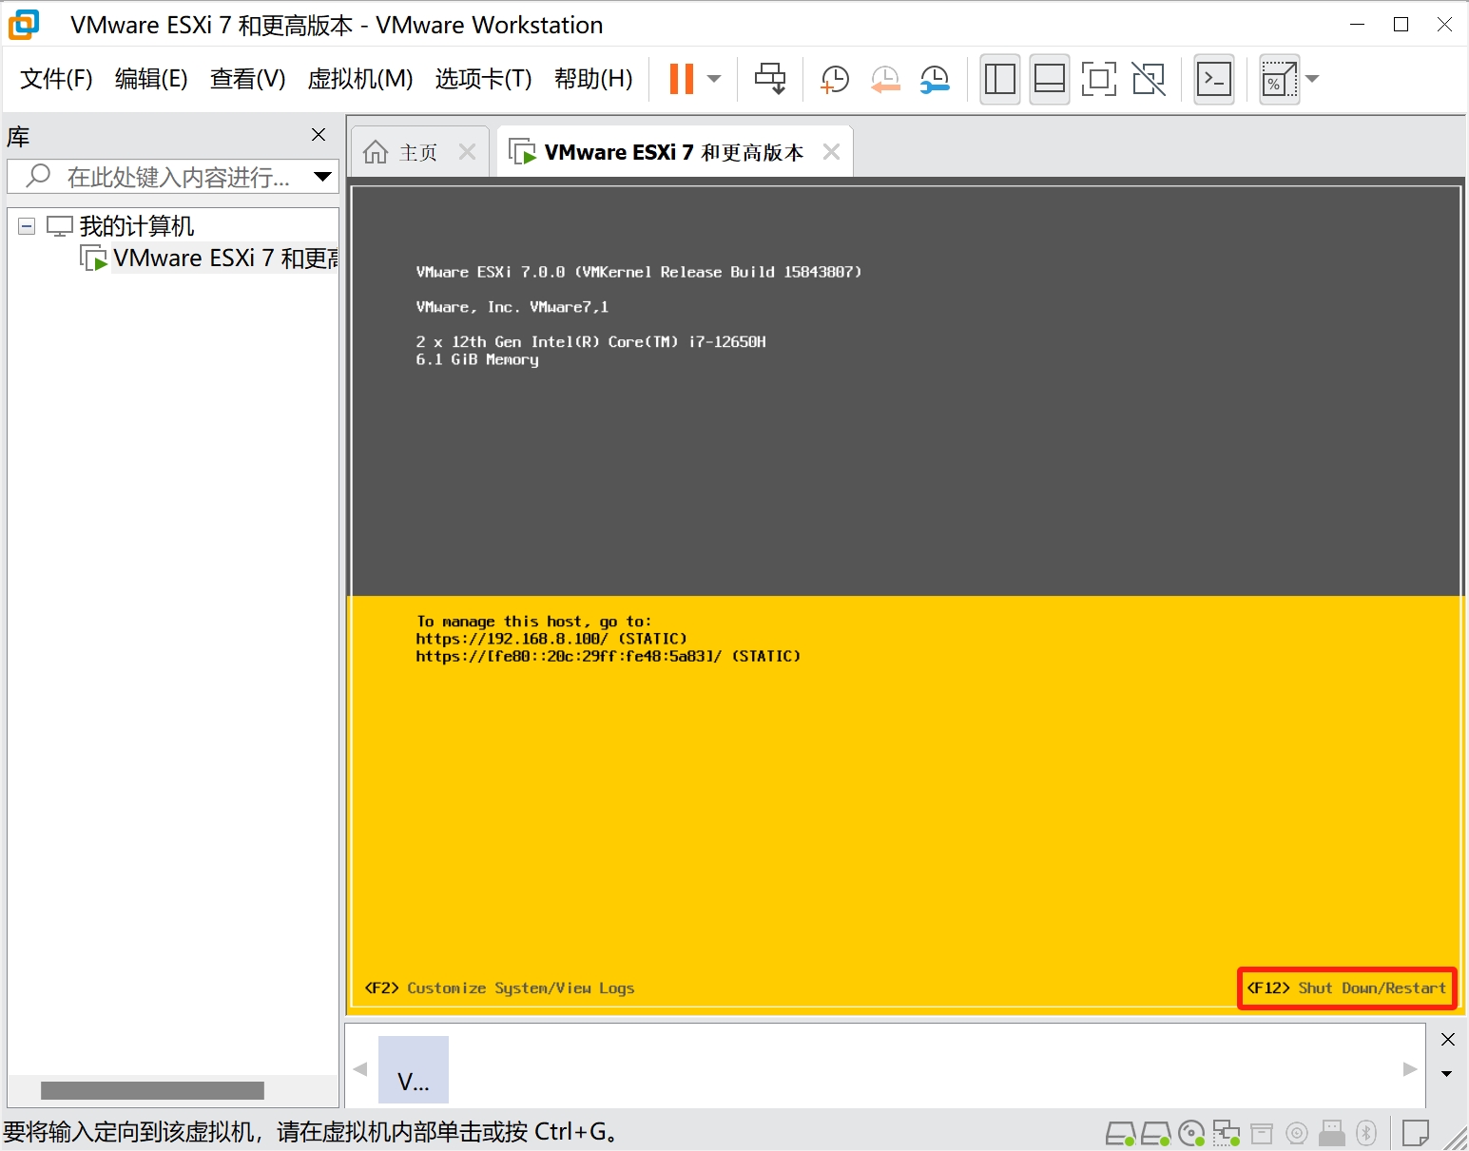Enter full screen mode
The image size is (1469, 1151).
[x=1098, y=79]
